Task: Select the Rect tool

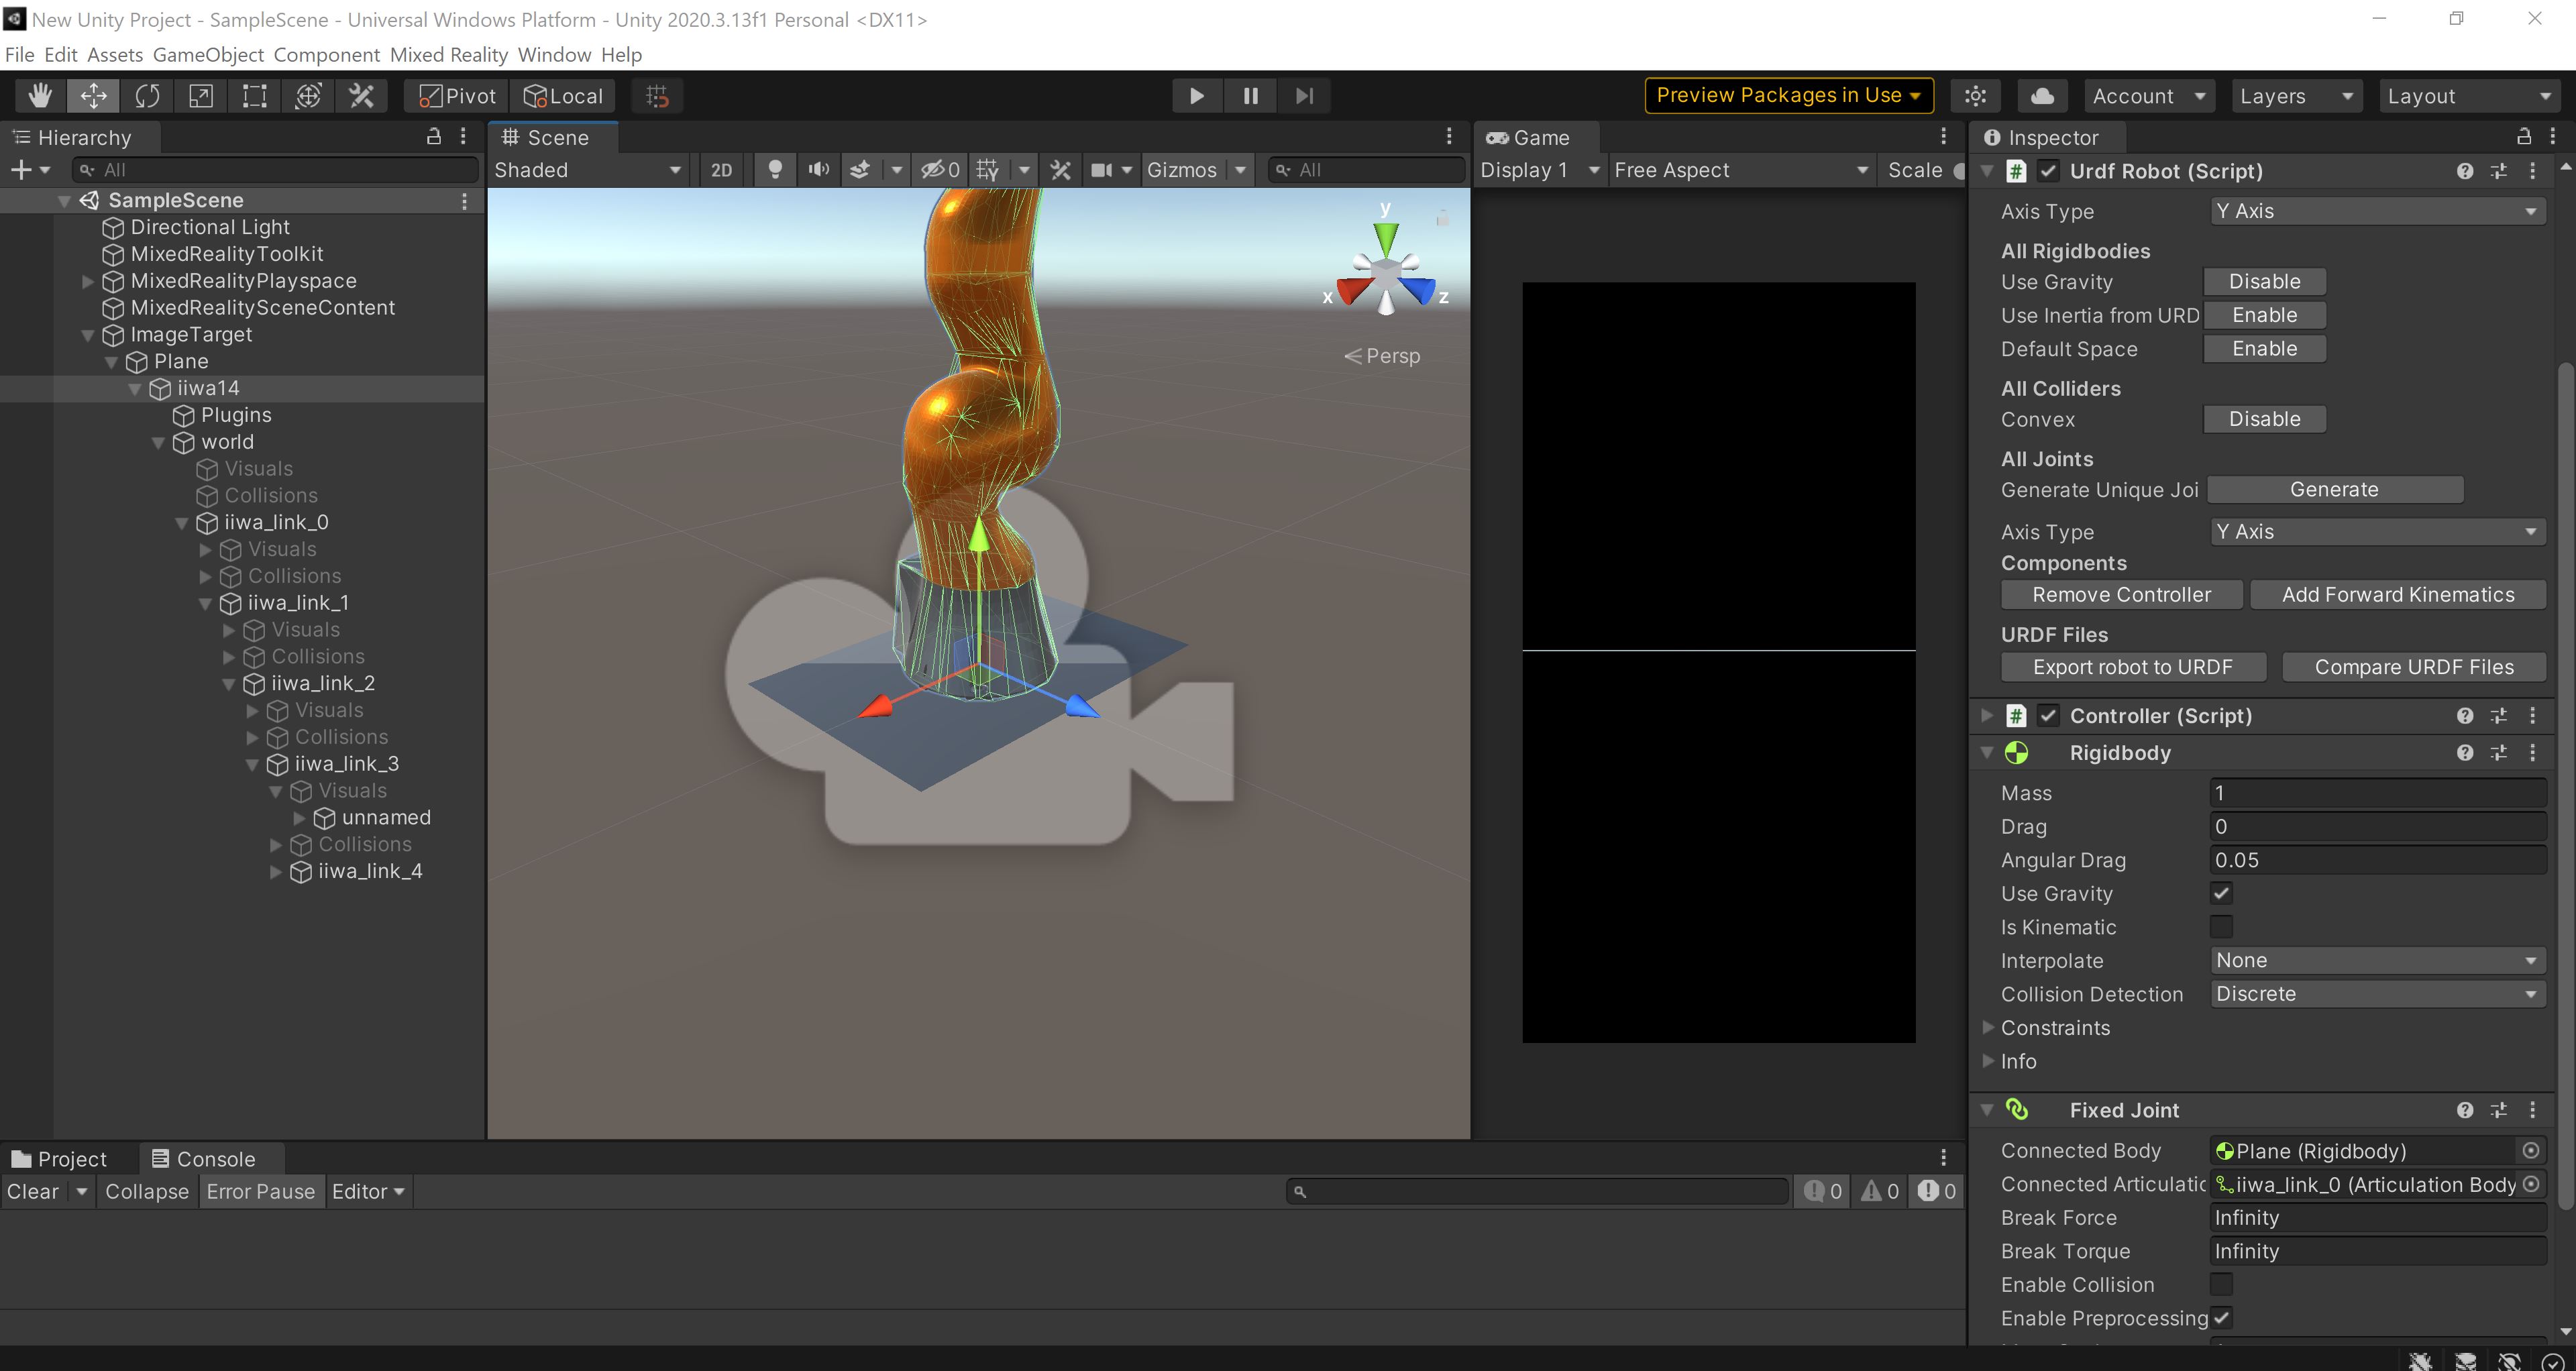Action: (x=255, y=96)
